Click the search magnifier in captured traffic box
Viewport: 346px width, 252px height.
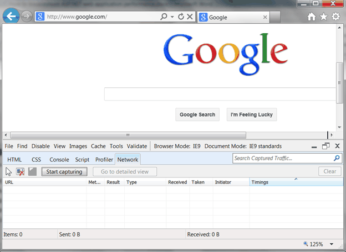coord(337,158)
